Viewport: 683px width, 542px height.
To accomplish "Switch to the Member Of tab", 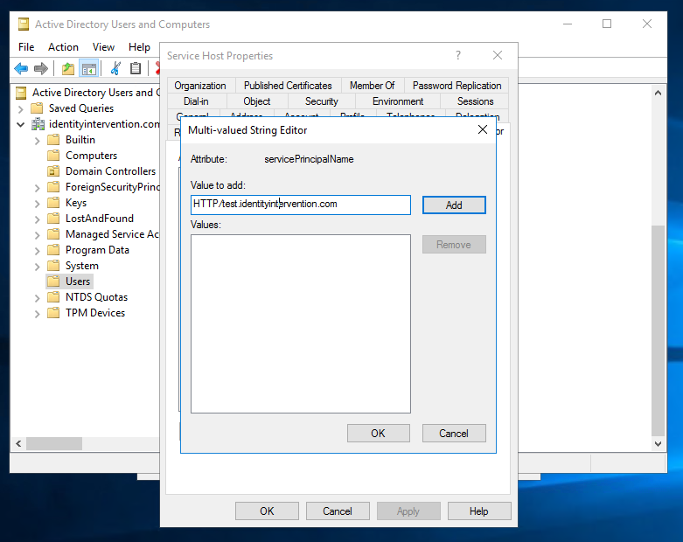I will [372, 86].
